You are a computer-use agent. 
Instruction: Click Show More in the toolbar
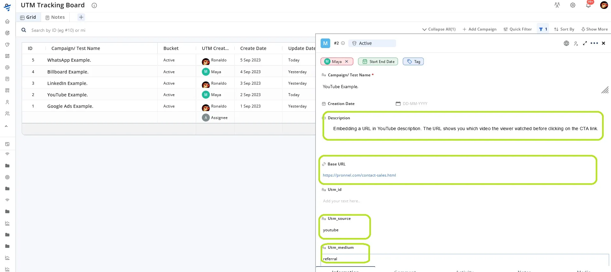594,29
